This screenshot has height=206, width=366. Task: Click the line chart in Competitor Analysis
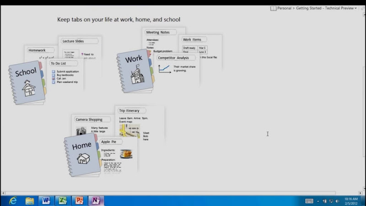tap(164, 69)
